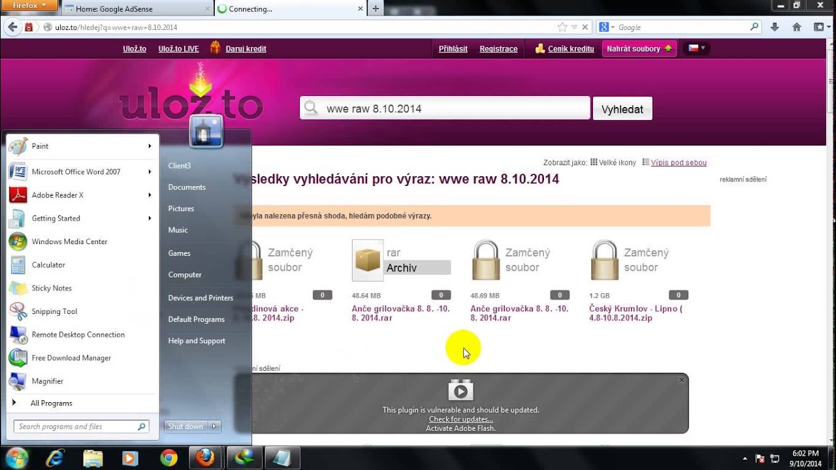Viewport: 836px width, 470px height.
Task: Open the Přihlásit login link
Action: [x=453, y=49]
